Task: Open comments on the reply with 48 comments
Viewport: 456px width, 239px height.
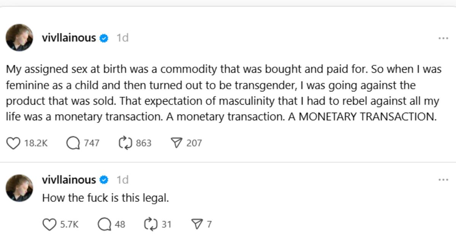Action: point(104,225)
